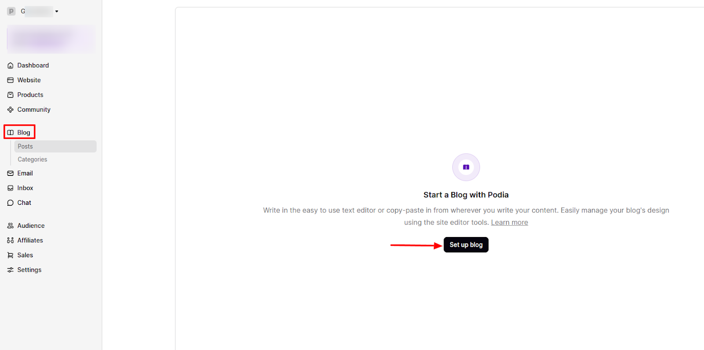The height and width of the screenshot is (350, 704).
Task: Go to Email section
Action: pyautogui.click(x=25, y=173)
